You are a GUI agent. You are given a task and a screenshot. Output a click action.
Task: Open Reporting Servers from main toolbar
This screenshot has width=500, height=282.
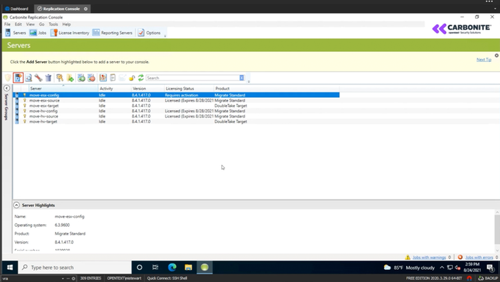coord(112,33)
